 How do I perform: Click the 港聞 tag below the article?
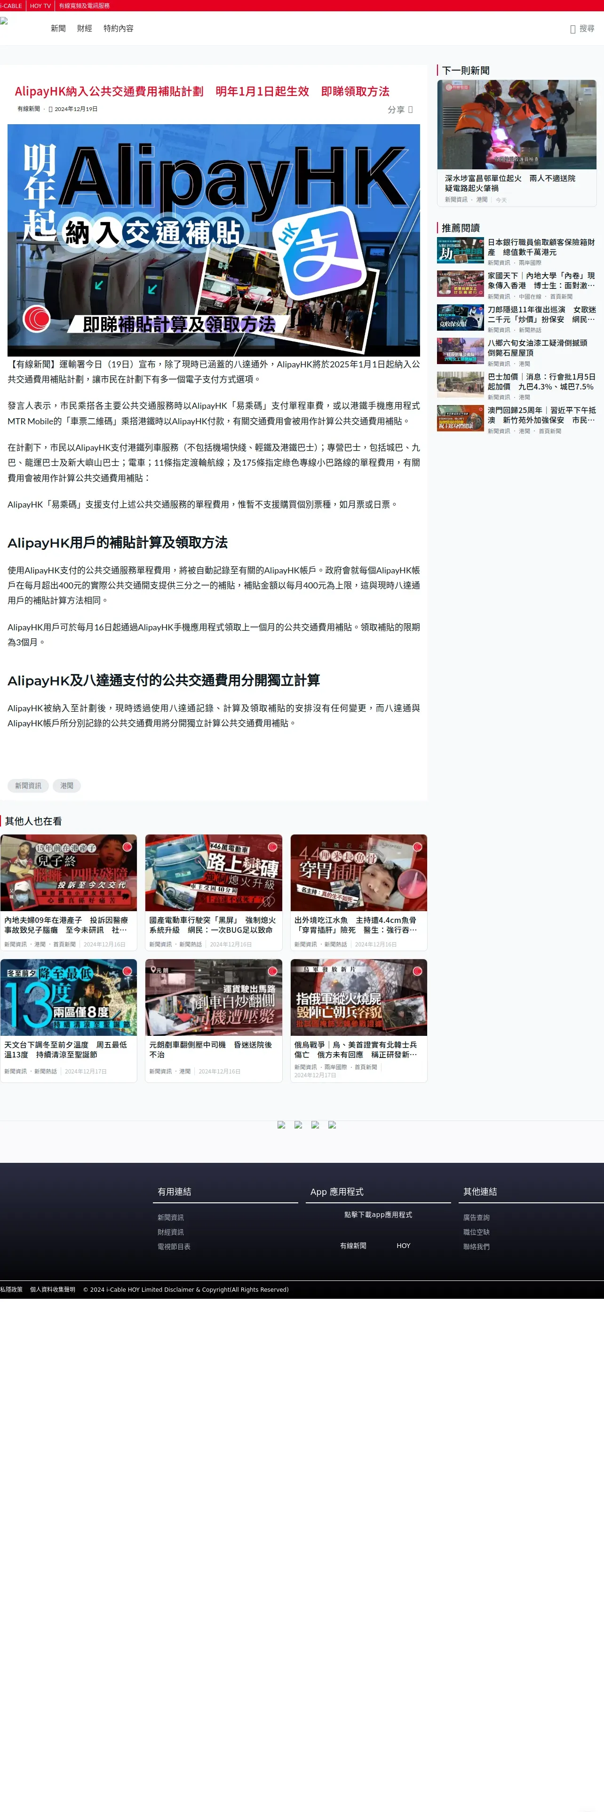tap(67, 786)
